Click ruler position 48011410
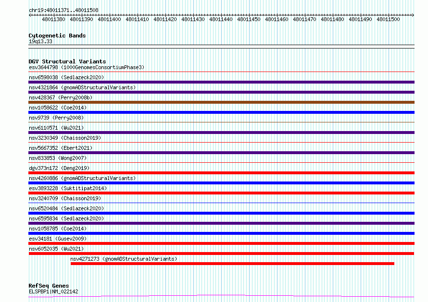The height and width of the screenshot is (302, 428). click(137, 19)
